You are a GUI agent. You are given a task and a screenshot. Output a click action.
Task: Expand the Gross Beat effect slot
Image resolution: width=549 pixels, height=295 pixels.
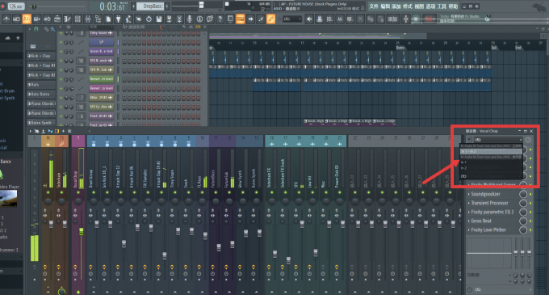coord(469,221)
